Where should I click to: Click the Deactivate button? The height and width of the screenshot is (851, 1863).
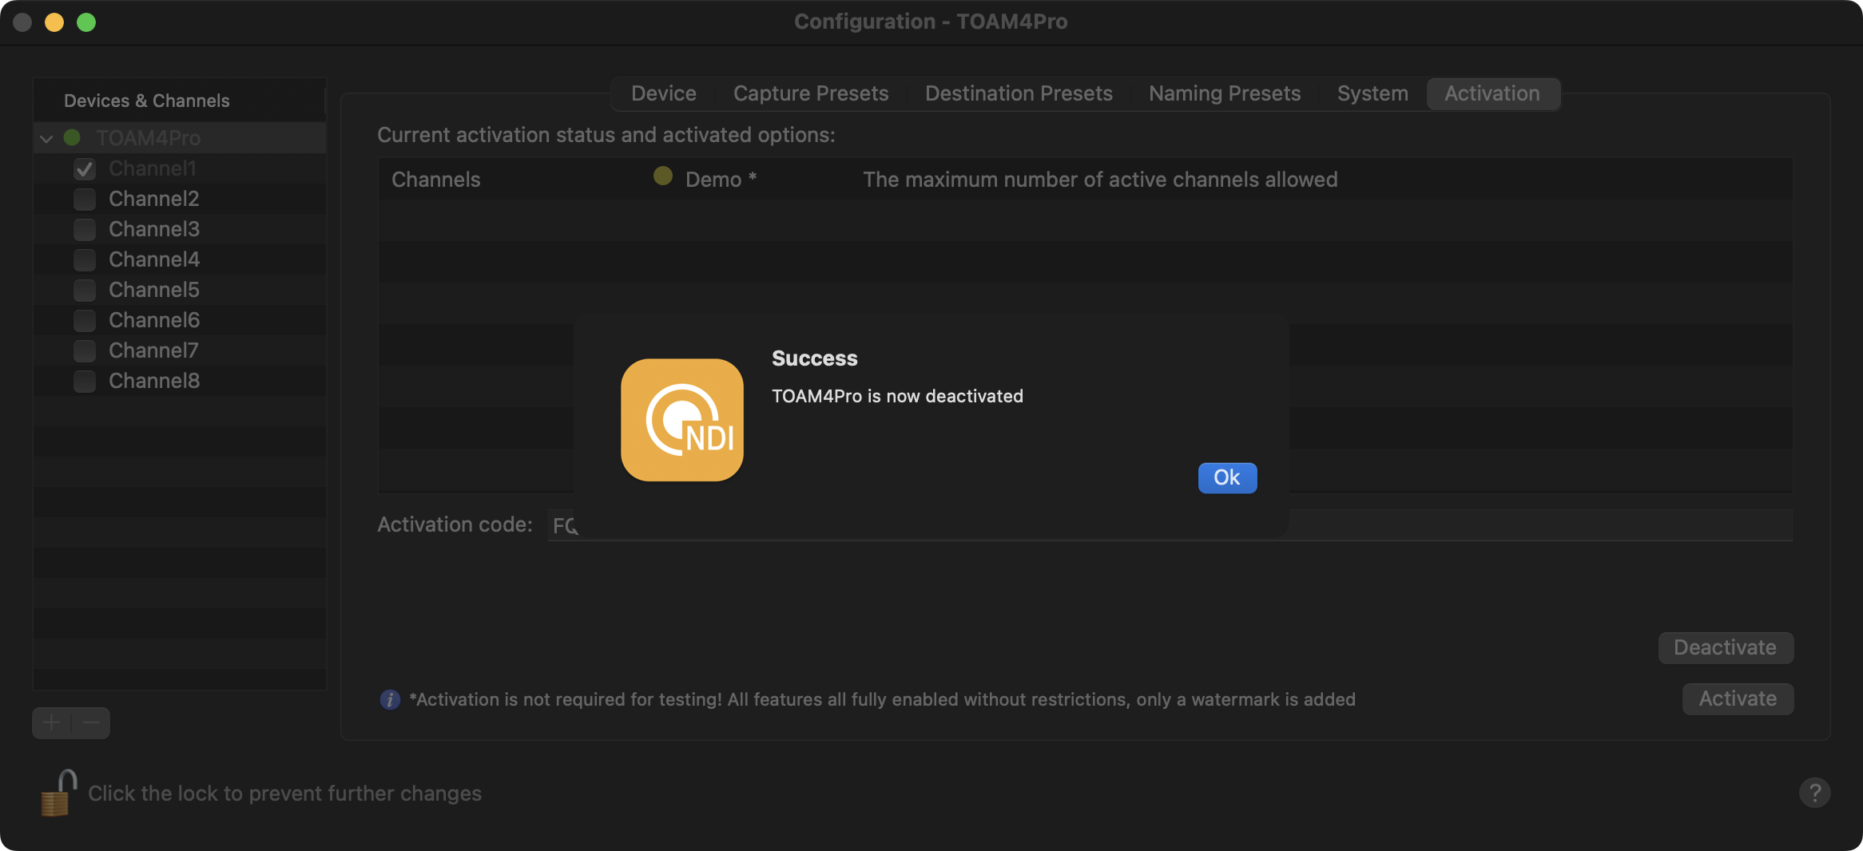1726,648
